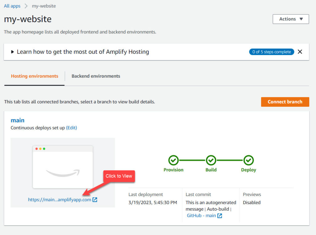This screenshot has height=235, width=316.
Task: Open the Actions dropdown menu
Action: point(291,19)
